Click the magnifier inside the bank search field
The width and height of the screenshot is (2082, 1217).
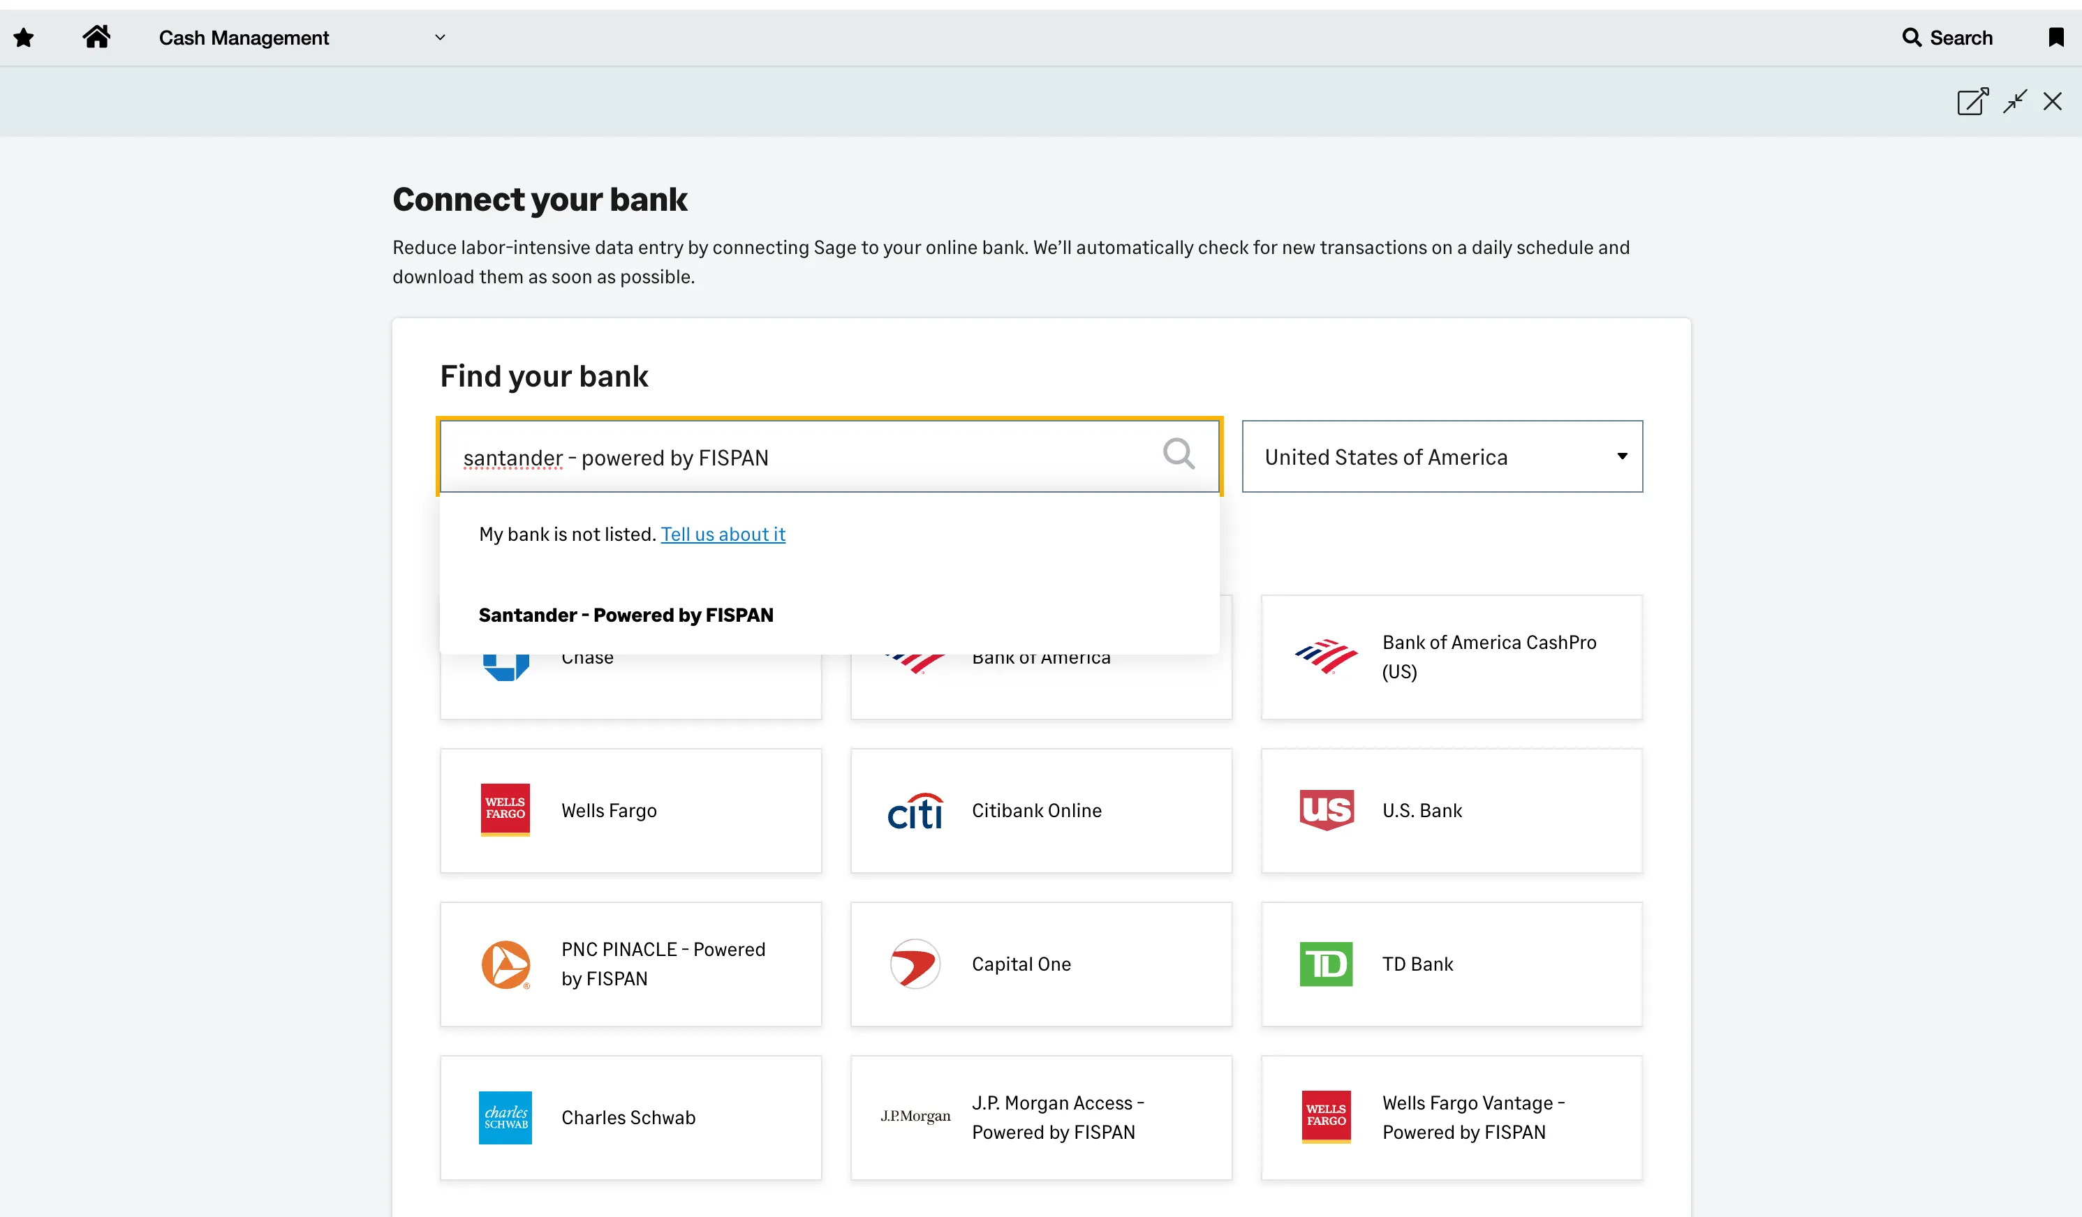pos(1179,454)
